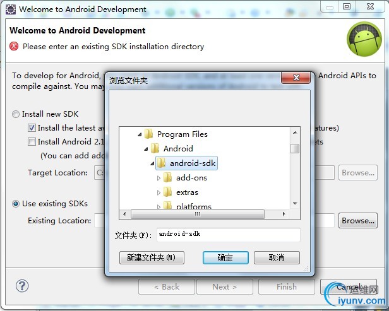Click the add-ons folder label text
Screen dimensions: 389x311
click(191, 178)
